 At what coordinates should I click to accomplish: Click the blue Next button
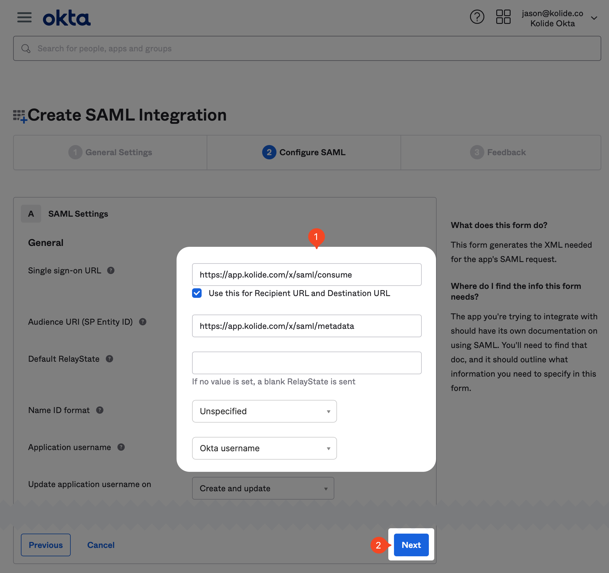pos(411,545)
